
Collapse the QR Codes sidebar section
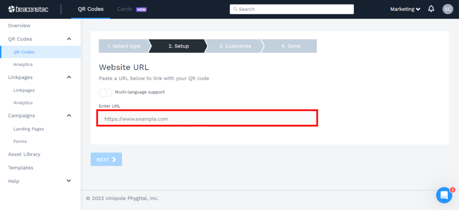click(x=69, y=39)
